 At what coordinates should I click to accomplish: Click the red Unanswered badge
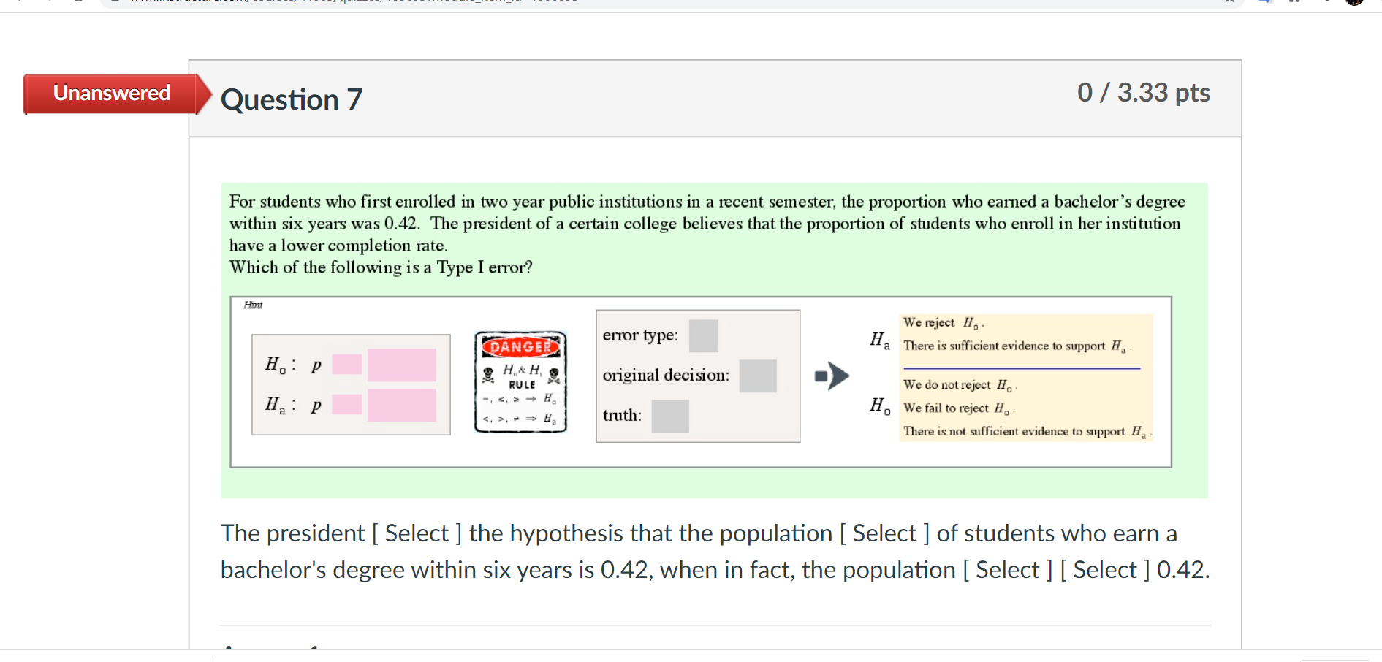(111, 94)
